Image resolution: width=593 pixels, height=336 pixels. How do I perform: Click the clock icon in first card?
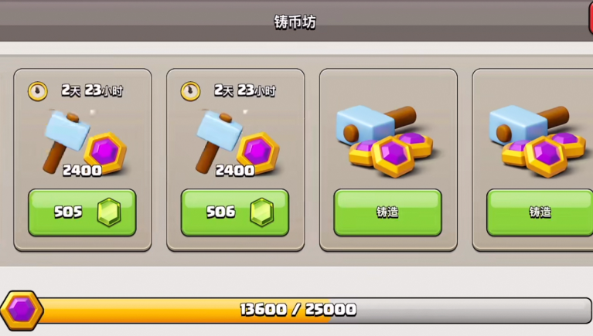[x=37, y=91]
